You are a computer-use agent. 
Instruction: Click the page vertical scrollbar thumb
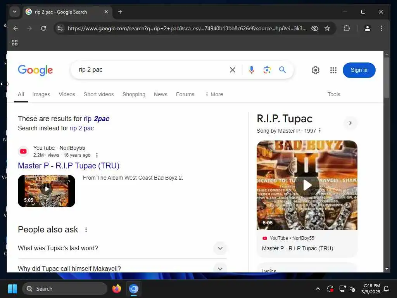click(387, 77)
